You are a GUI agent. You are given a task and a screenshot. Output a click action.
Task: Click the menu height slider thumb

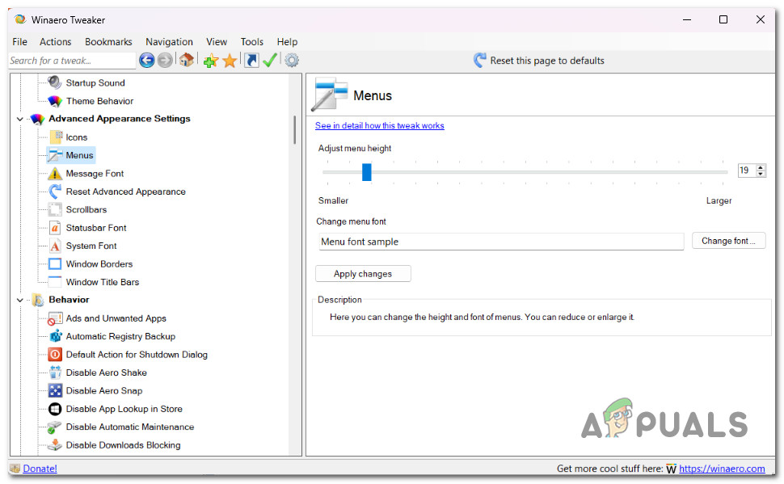point(366,171)
